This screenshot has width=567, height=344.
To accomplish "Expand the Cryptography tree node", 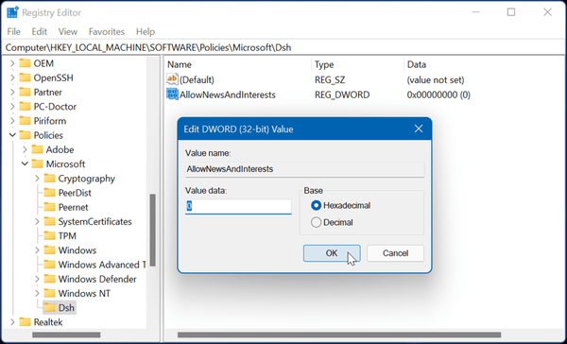I will click(x=37, y=179).
